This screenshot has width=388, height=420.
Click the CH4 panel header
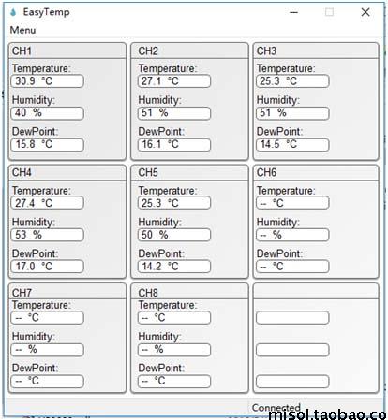pos(67,173)
